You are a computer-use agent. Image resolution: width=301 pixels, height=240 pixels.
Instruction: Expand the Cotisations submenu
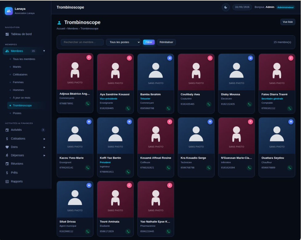pyautogui.click(x=44, y=139)
